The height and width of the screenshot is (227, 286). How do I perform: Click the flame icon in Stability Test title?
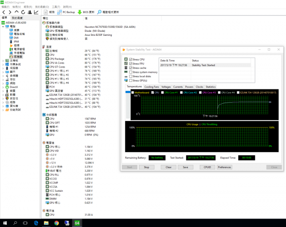point(124,50)
